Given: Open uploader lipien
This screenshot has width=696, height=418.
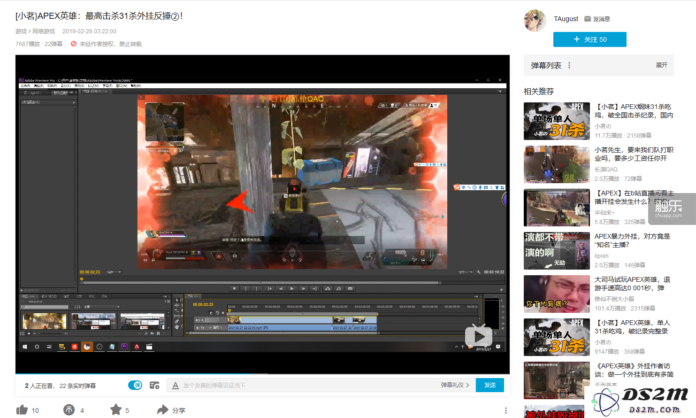Looking at the screenshot, I should coord(602,256).
